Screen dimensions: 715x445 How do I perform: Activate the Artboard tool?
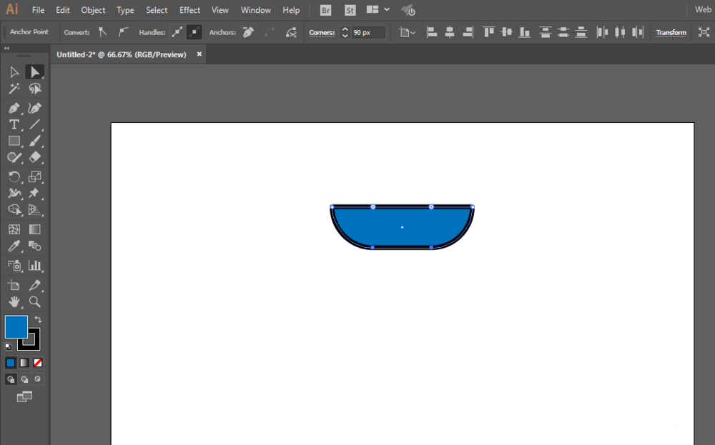point(14,285)
